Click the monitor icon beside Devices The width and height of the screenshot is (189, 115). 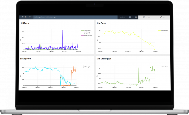pos(144,17)
